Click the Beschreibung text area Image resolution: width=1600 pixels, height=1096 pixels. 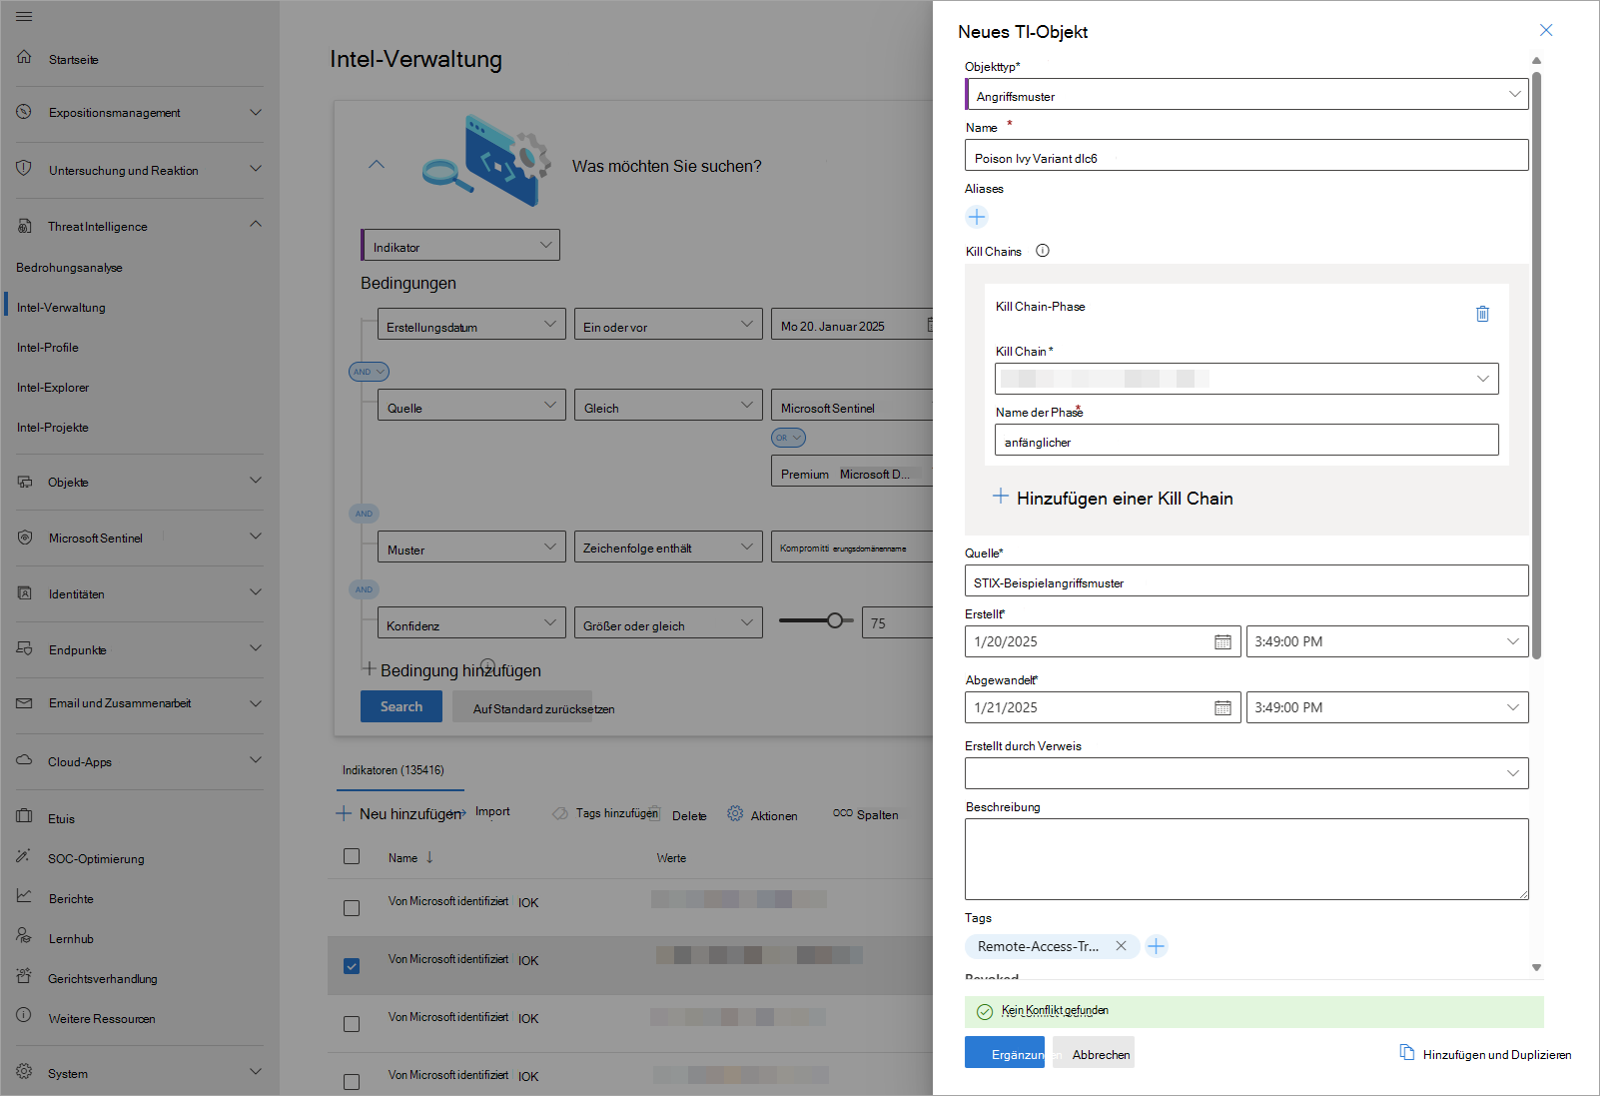[x=1246, y=859]
